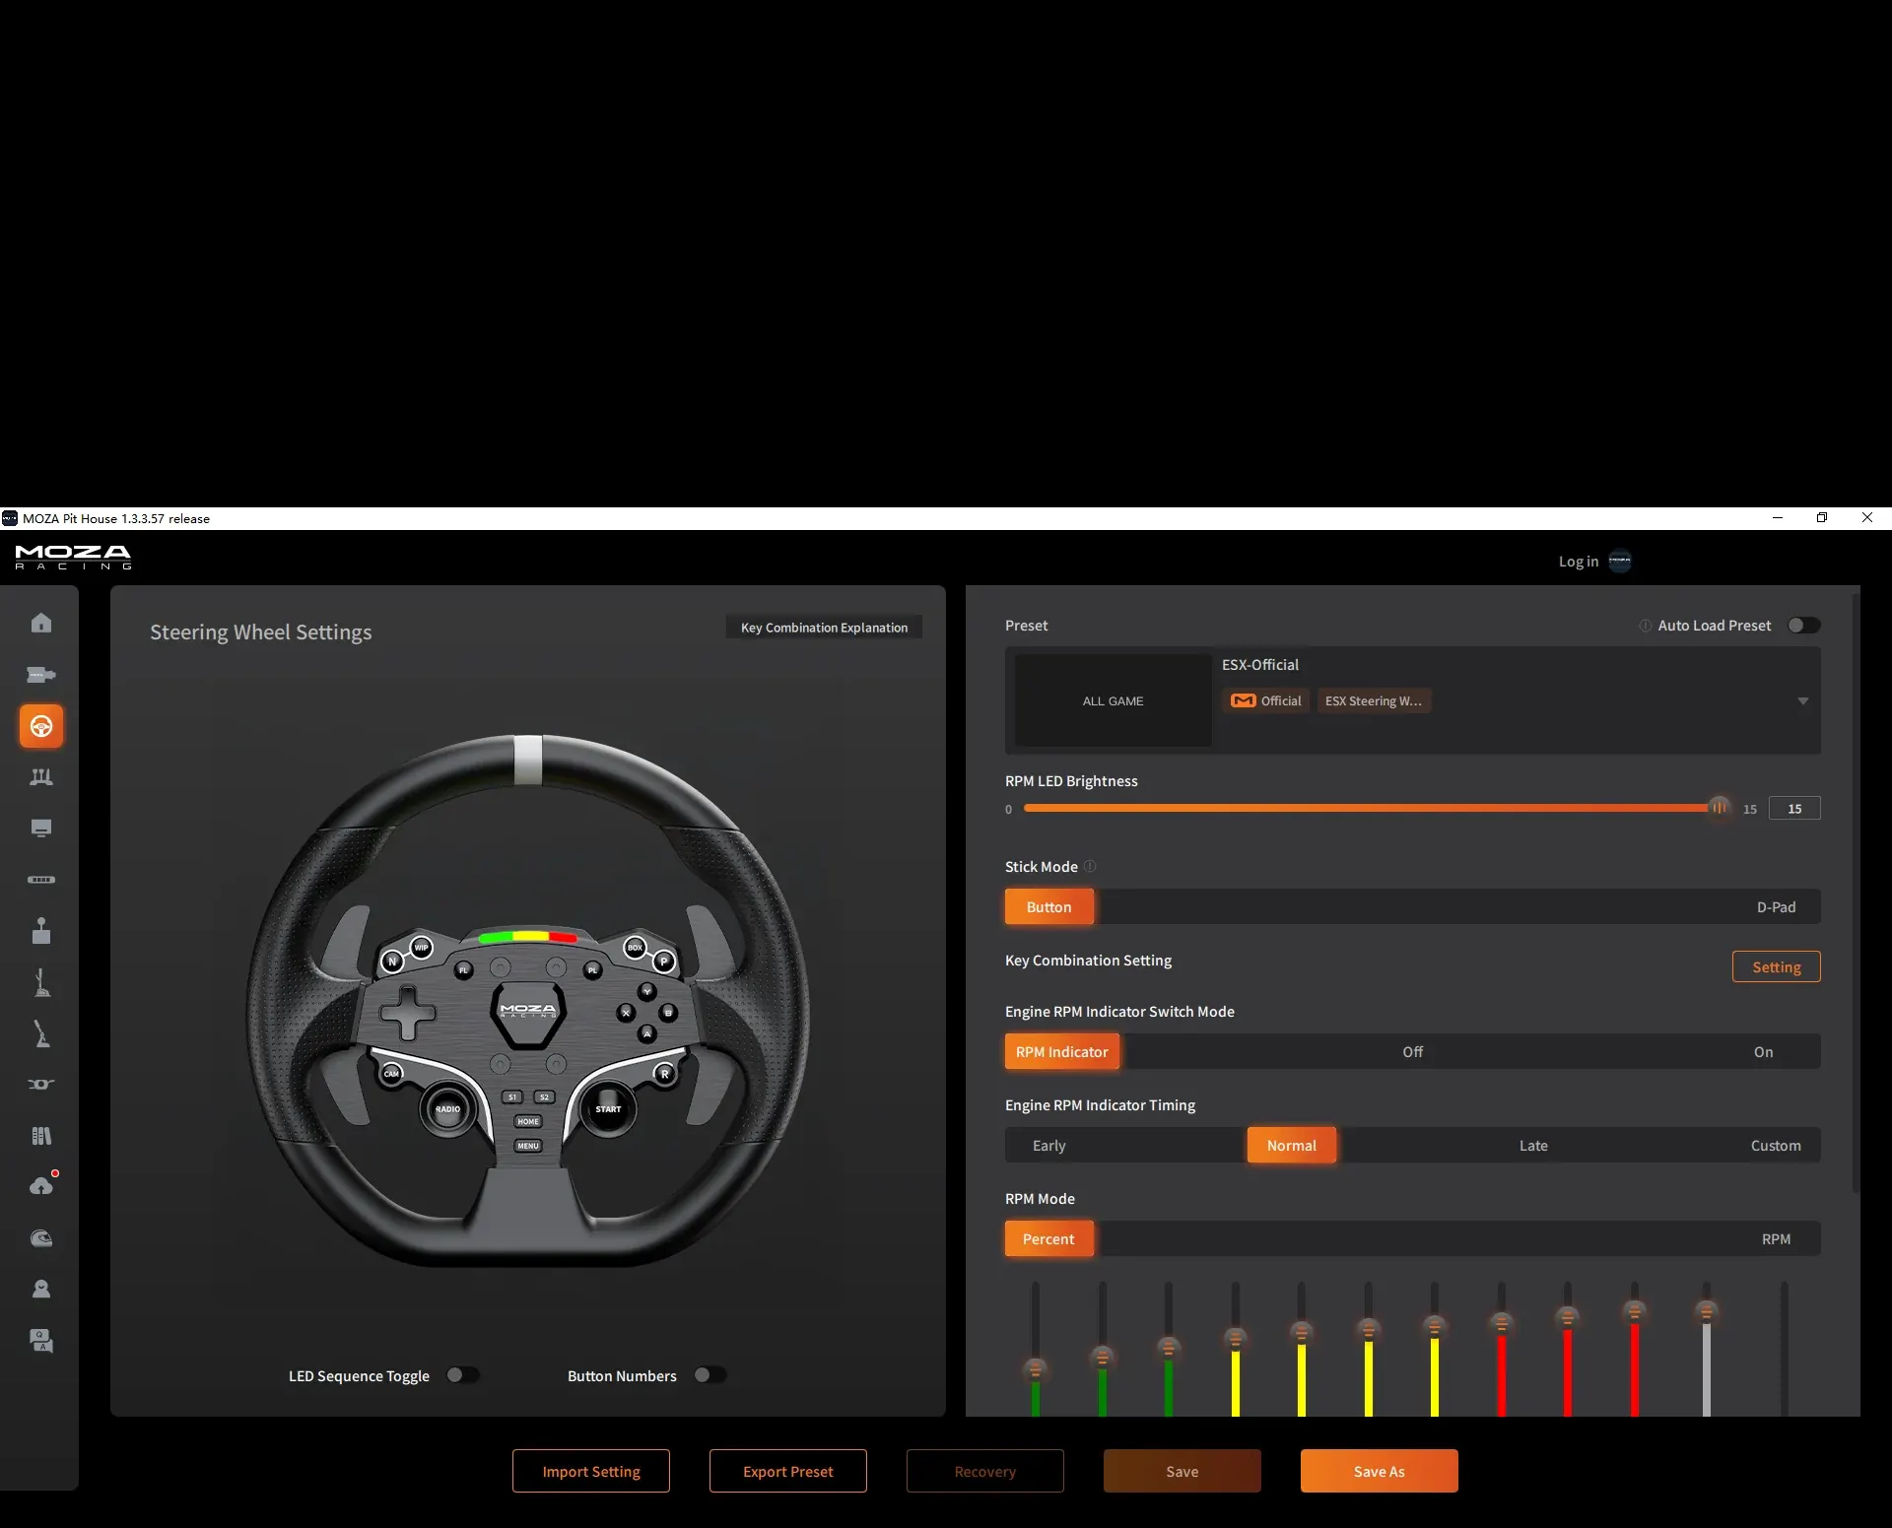Switch Stick Mode to D-Pad

tap(1776, 907)
